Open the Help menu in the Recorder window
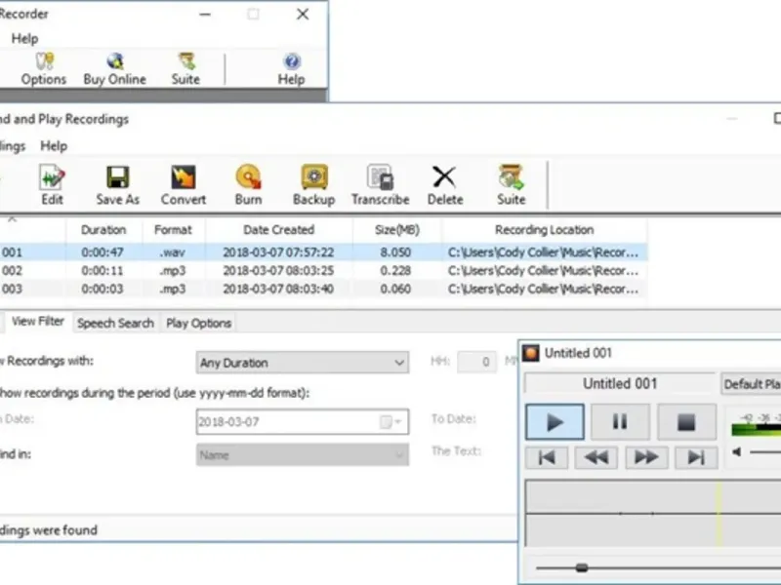The image size is (781, 585). point(25,39)
